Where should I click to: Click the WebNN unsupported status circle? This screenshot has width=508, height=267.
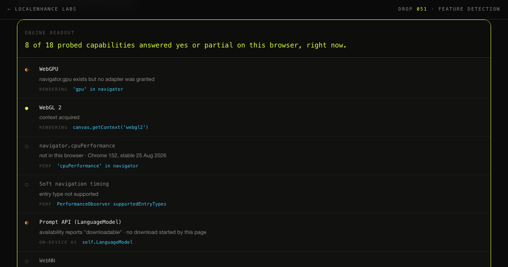27,261
